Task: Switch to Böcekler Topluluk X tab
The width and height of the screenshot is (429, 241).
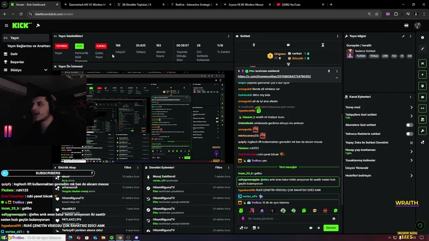Action: click(x=140, y=5)
